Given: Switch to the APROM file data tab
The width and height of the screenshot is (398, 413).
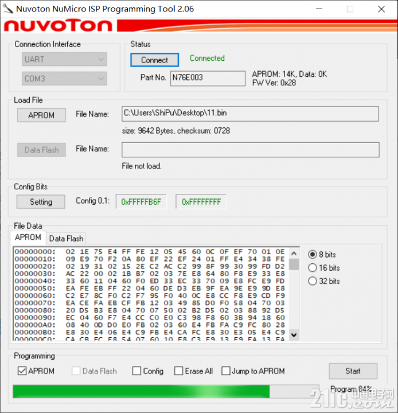Looking at the screenshot, I should tap(28, 237).
